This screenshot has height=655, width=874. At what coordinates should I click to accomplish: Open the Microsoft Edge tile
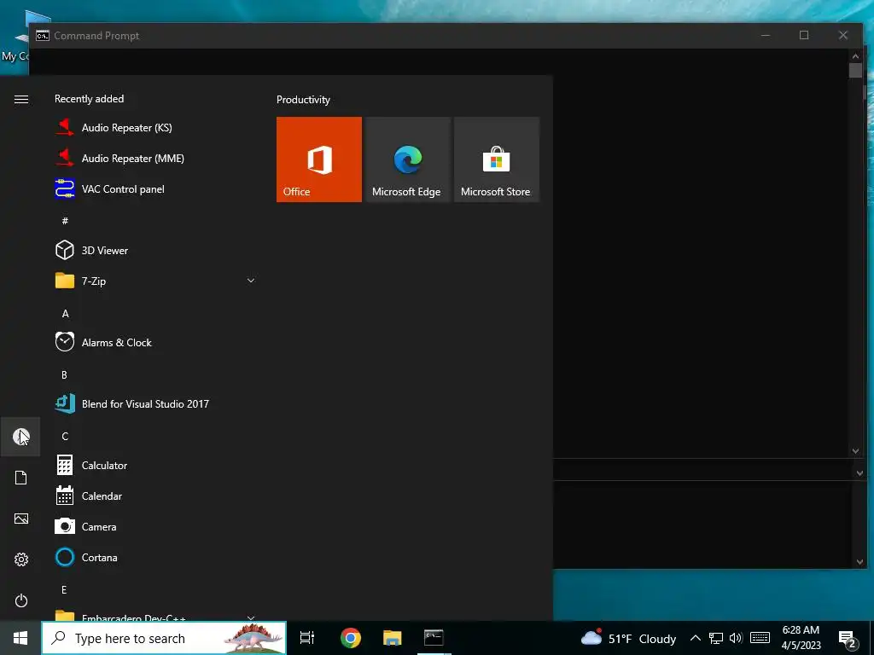(407, 159)
